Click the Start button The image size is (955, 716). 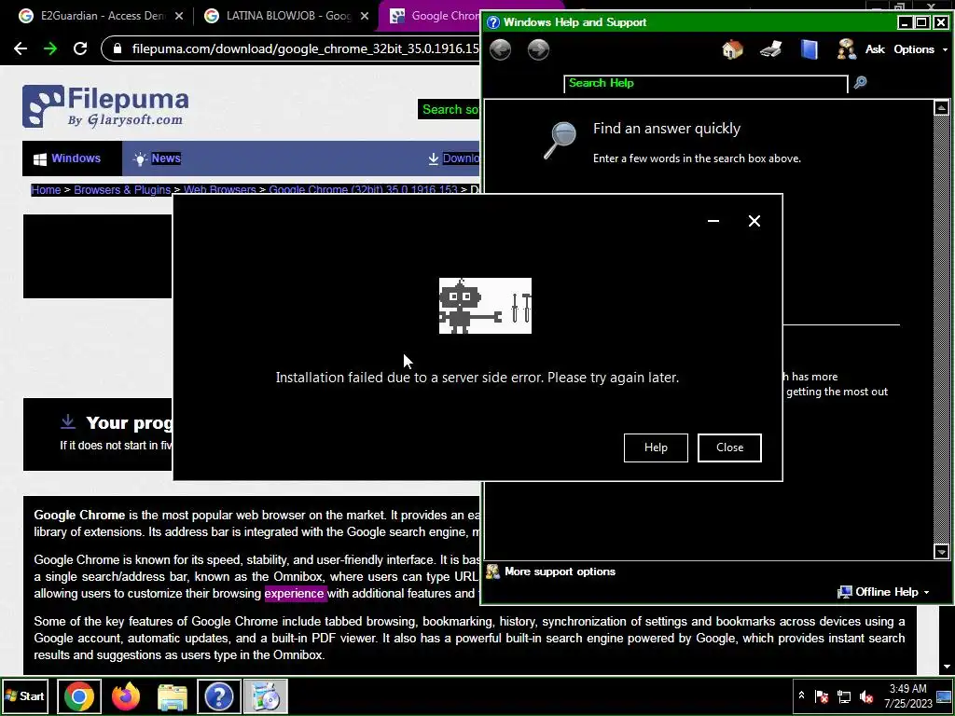[x=25, y=695]
